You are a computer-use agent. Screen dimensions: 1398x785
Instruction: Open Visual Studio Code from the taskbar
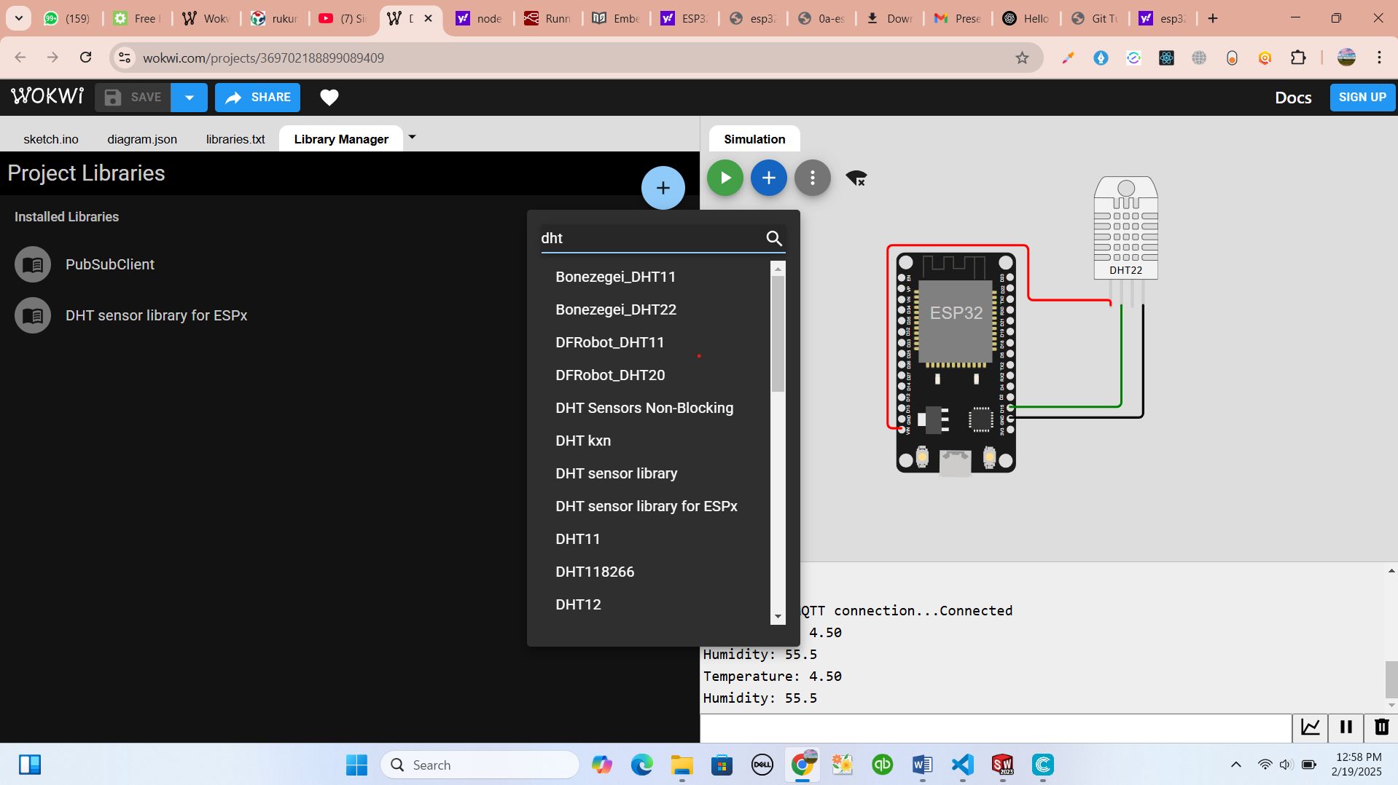(962, 765)
